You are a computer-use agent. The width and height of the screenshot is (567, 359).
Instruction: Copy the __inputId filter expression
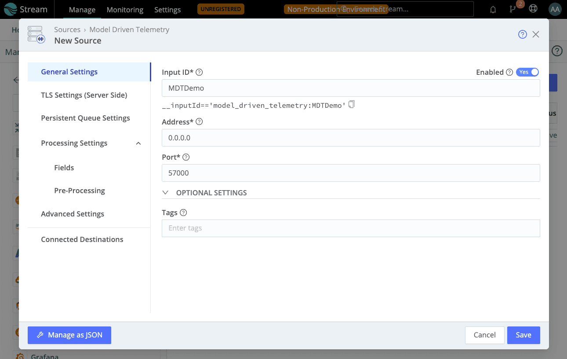[x=351, y=105]
